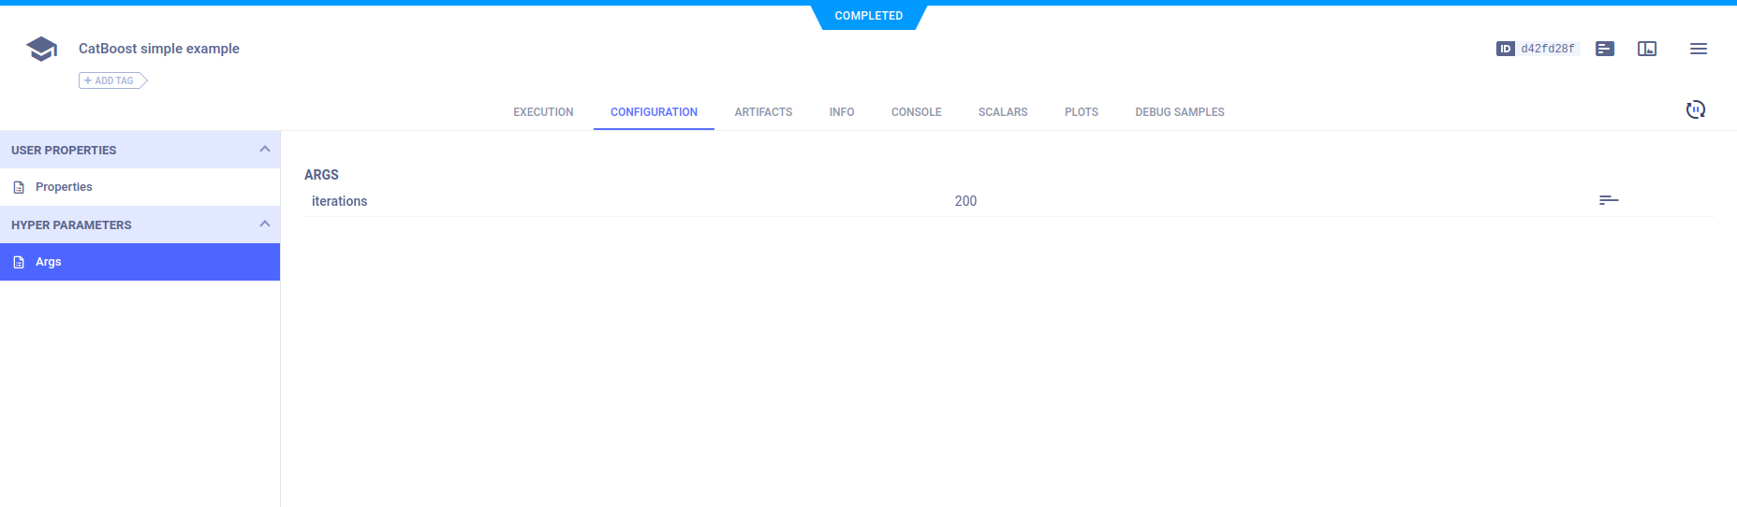1737x507 pixels.
Task: Click the auto-refresh pause icon
Action: coord(1695,110)
